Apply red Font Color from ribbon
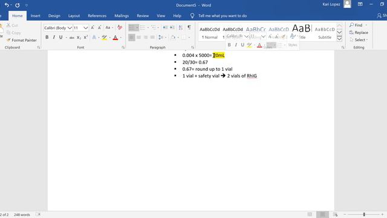387x218 pixels. click(x=115, y=38)
